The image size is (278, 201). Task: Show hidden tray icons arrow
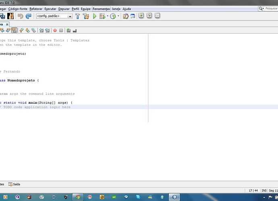[264, 197]
